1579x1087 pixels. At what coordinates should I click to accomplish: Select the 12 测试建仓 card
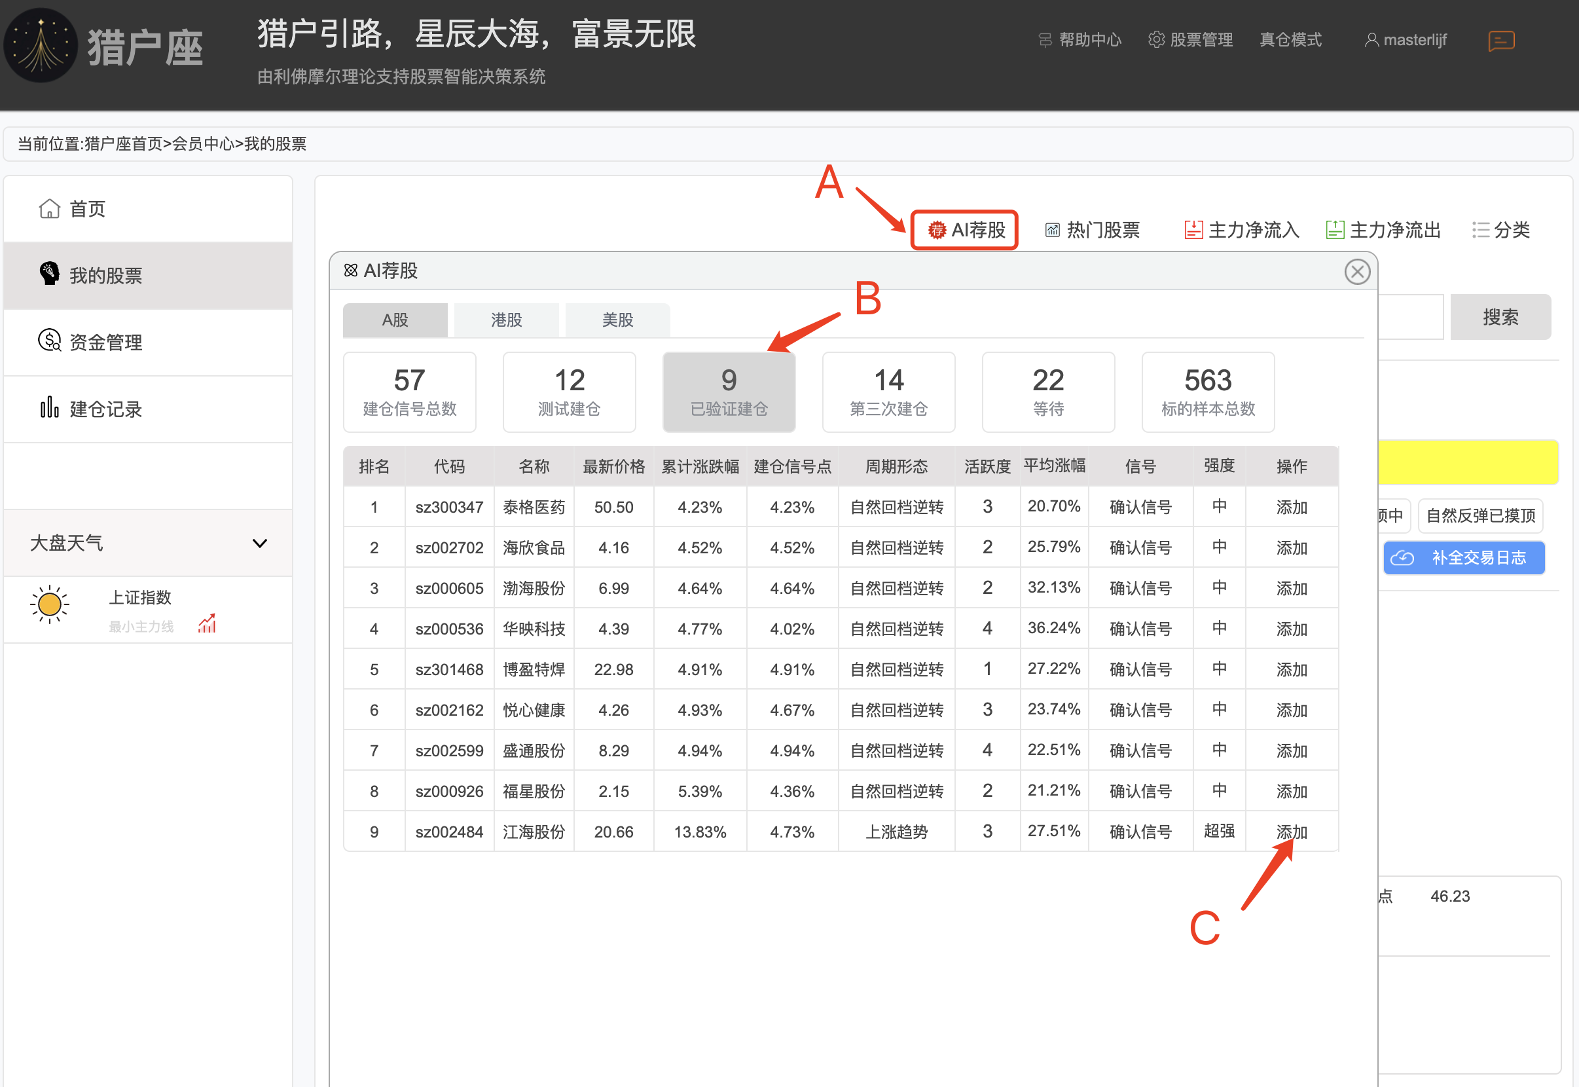pos(570,392)
